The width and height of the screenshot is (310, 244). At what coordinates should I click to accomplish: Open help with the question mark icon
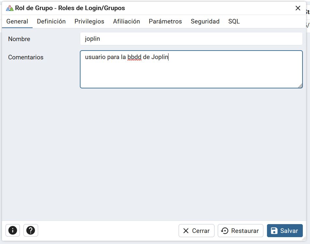tap(31, 230)
